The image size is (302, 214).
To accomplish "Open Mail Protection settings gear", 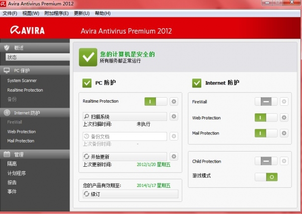I will 284,133.
